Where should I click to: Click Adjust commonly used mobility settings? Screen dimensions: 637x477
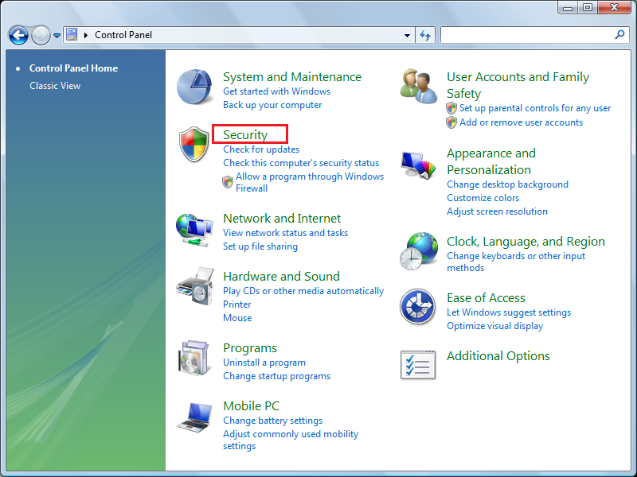(291, 440)
